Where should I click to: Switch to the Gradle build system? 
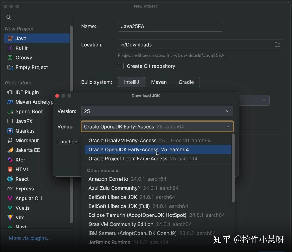[186, 82]
